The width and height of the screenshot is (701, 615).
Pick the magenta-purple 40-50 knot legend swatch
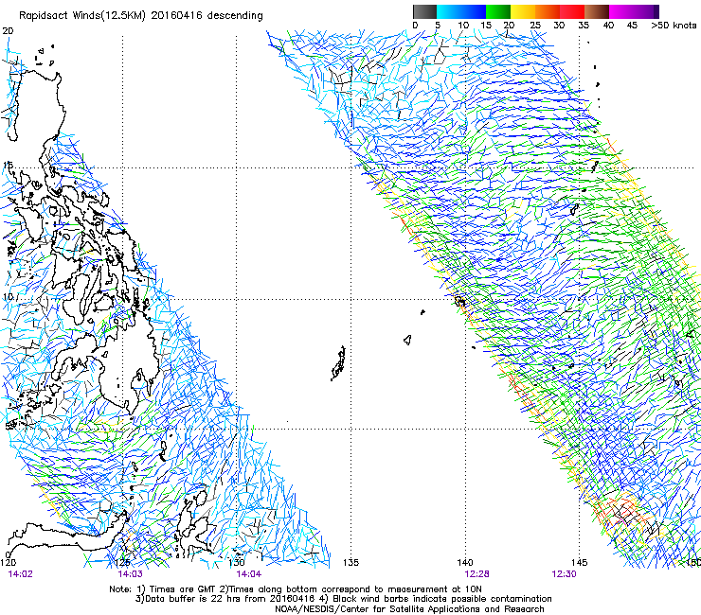[634, 11]
